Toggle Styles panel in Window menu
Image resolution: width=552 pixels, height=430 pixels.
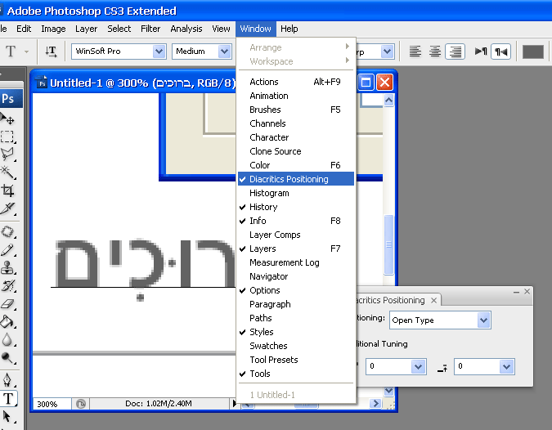point(296,332)
